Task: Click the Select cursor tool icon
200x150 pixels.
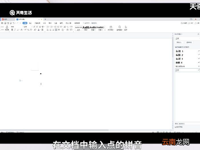Action: tap(126, 27)
